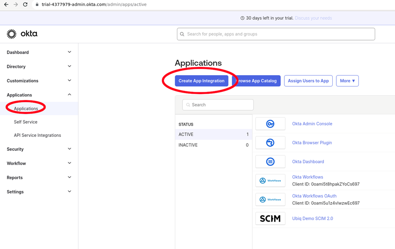Expand the Workflow menu chevron
This screenshot has width=395, height=249.
[70, 163]
